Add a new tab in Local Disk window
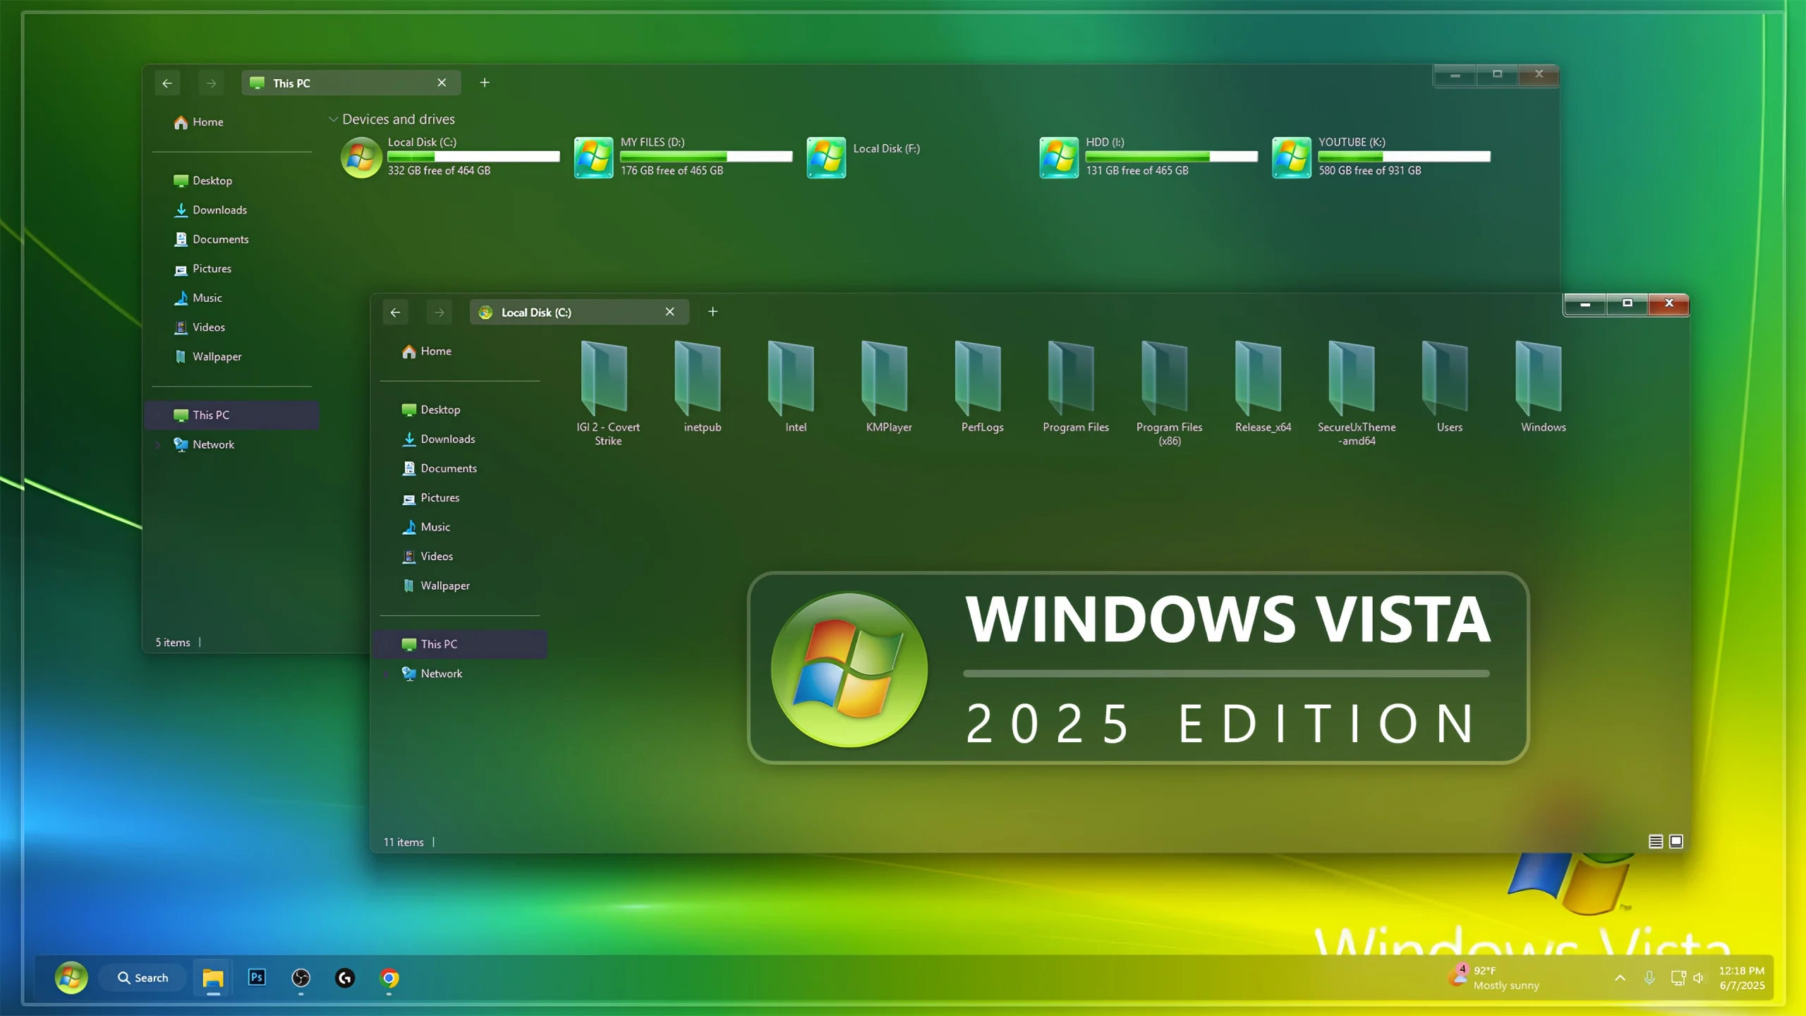Viewport: 1806px width, 1016px height. [x=713, y=312]
